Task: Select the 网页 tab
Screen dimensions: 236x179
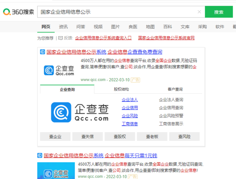Action: click(46, 27)
